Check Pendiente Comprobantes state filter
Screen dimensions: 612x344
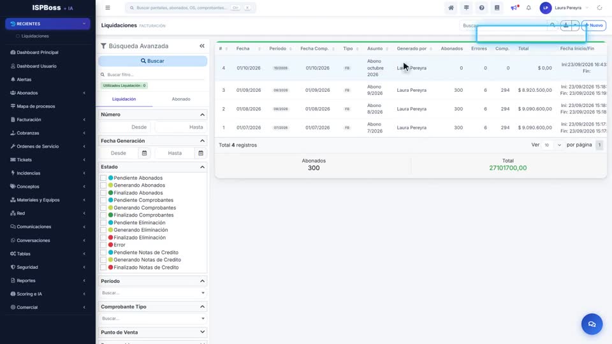pos(103,200)
